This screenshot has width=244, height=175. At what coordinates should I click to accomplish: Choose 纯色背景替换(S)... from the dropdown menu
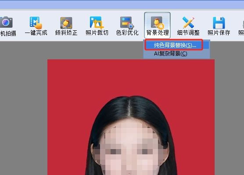click(x=176, y=45)
